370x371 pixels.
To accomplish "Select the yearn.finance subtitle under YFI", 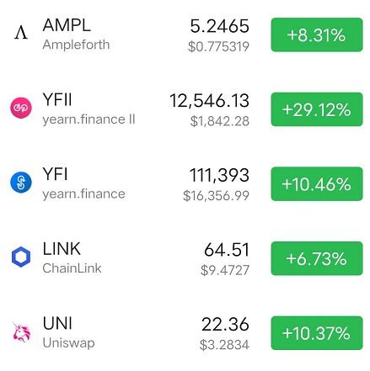I will point(83,194).
